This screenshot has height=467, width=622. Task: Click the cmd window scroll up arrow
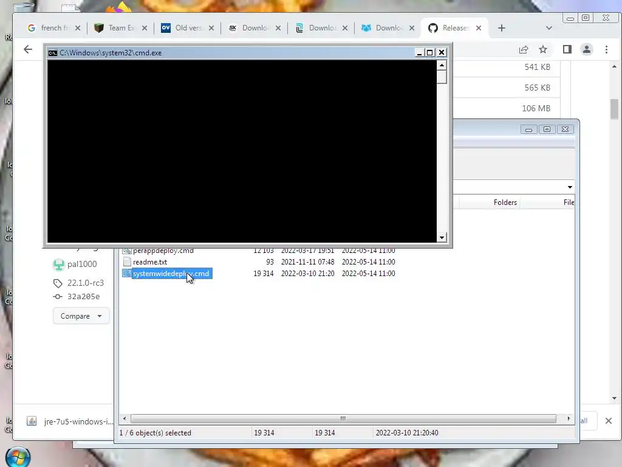pyautogui.click(x=442, y=65)
